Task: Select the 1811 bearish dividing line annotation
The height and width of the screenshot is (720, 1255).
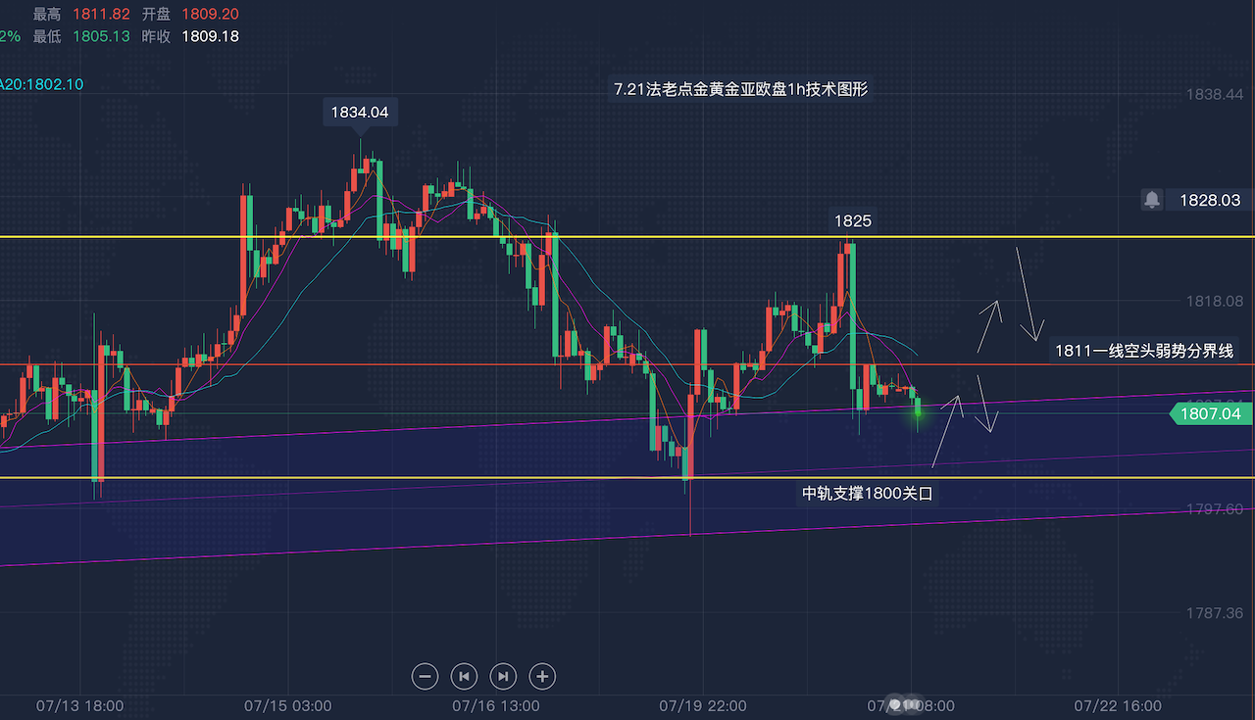Action: pyautogui.click(x=1143, y=351)
